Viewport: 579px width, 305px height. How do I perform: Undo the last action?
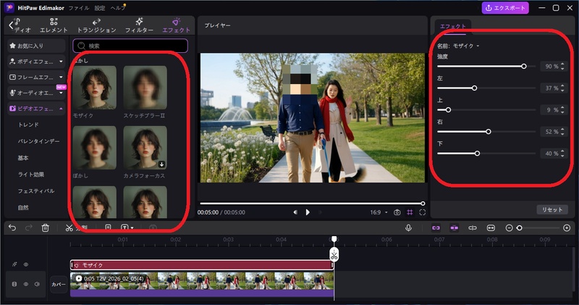tap(12, 227)
